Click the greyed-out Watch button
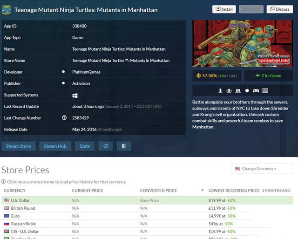 coord(251,9)
